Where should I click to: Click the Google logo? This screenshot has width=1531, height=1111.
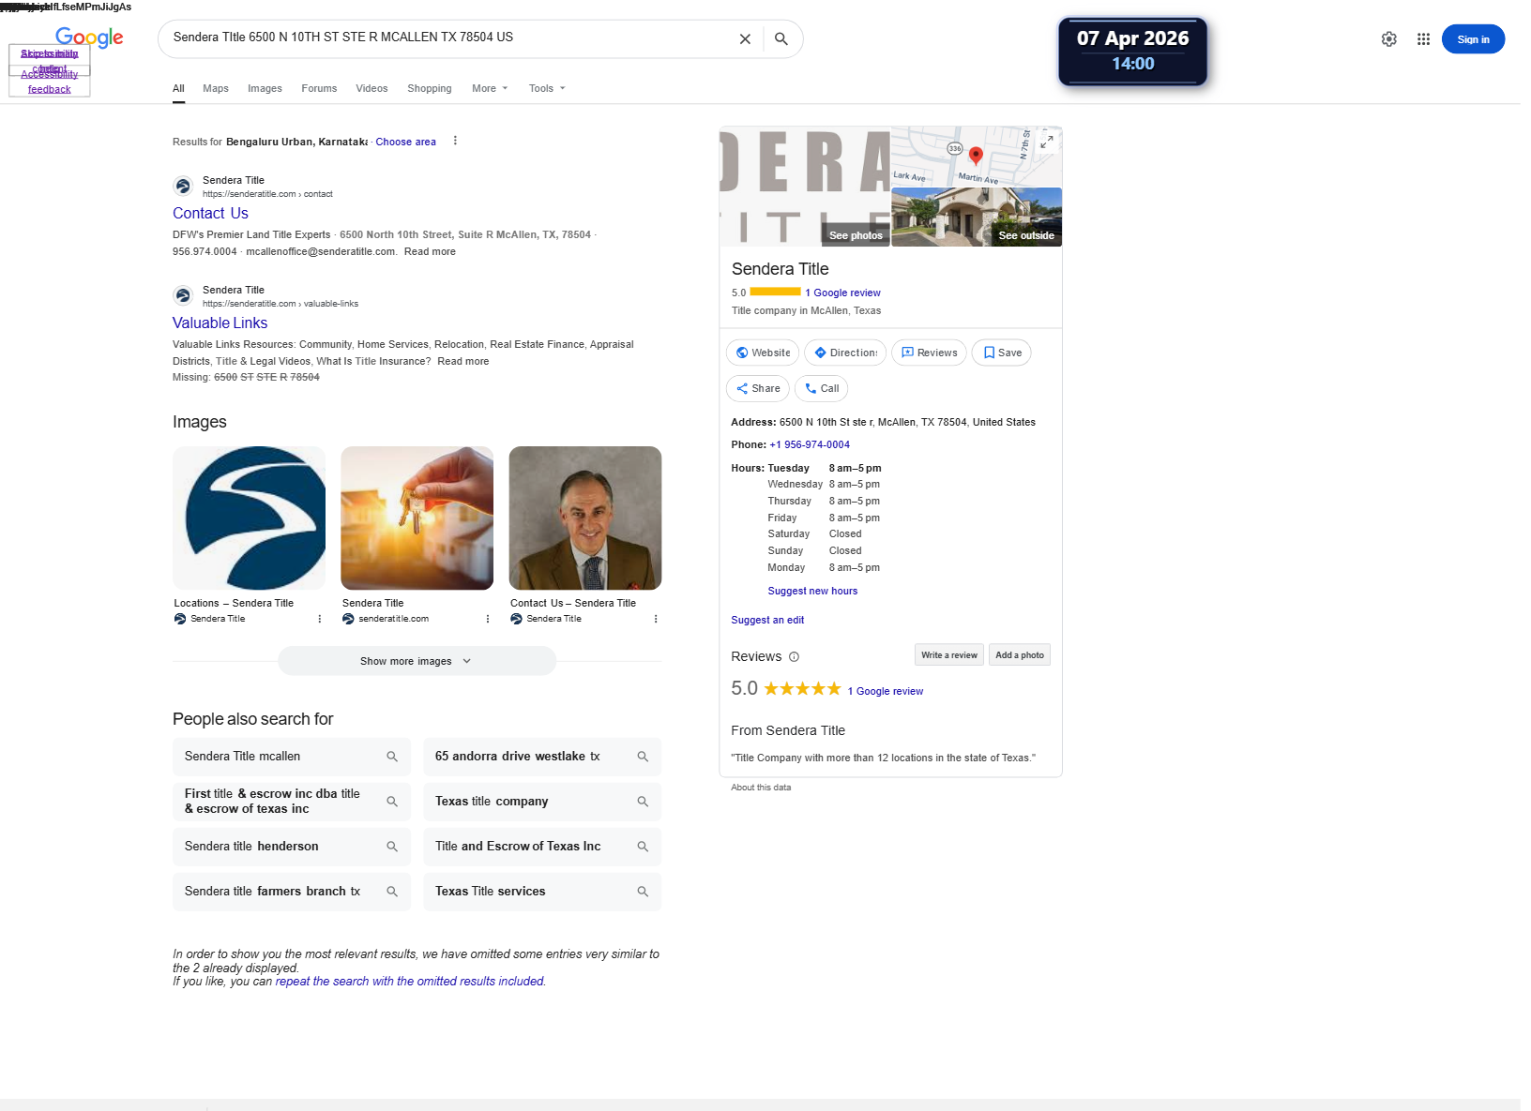pyautogui.click(x=89, y=38)
